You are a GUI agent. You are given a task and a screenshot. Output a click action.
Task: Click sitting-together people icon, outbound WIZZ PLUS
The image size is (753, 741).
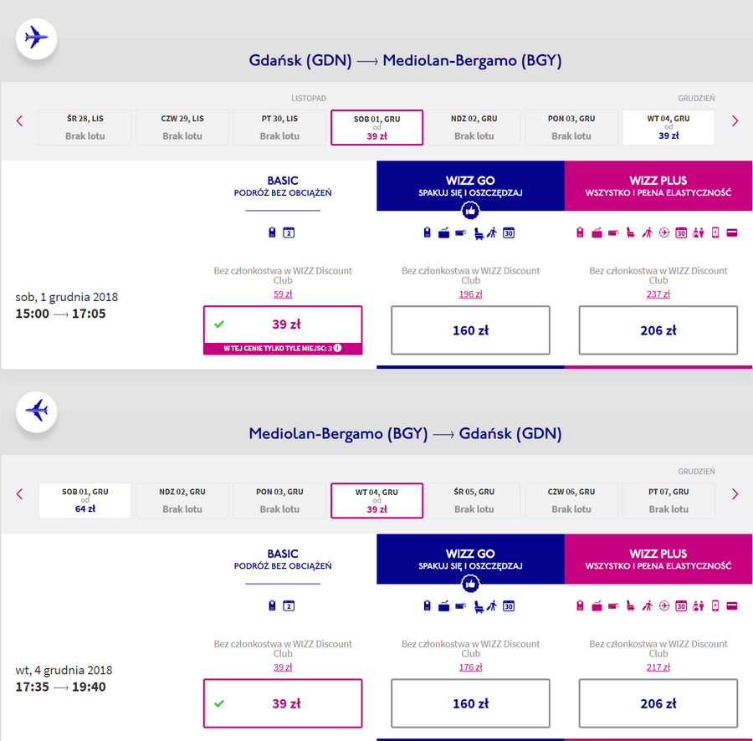click(x=699, y=233)
